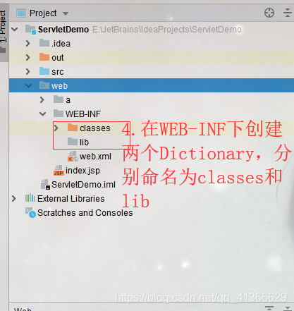Click the web.xml file icon

pos(73,157)
